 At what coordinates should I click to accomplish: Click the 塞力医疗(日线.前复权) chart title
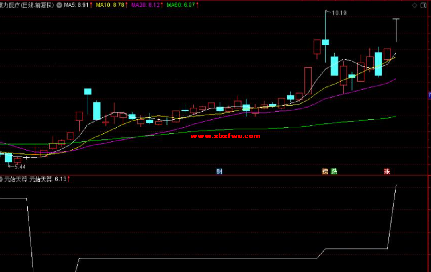(27, 5)
